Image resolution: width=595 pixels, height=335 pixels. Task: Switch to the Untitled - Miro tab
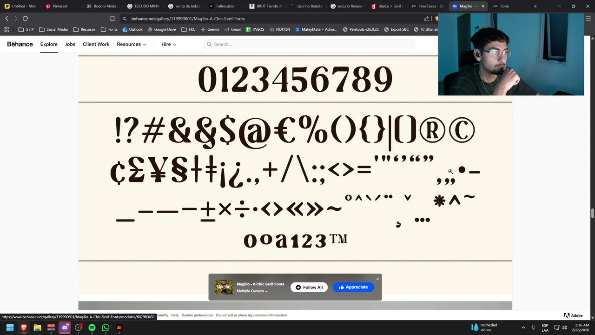click(21, 6)
